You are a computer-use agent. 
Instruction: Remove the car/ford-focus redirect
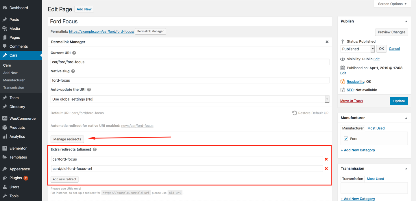(326, 159)
